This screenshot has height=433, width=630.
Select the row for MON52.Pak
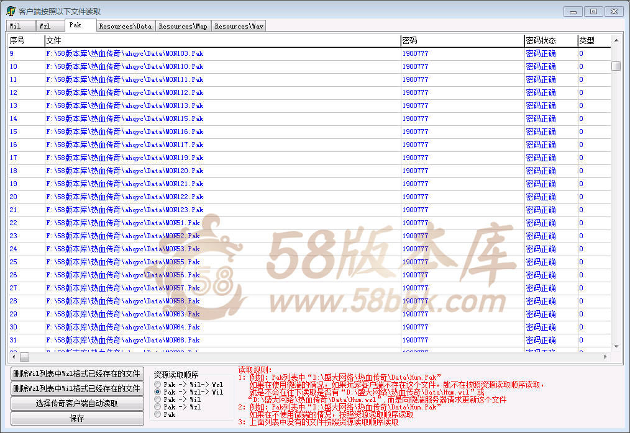point(309,236)
